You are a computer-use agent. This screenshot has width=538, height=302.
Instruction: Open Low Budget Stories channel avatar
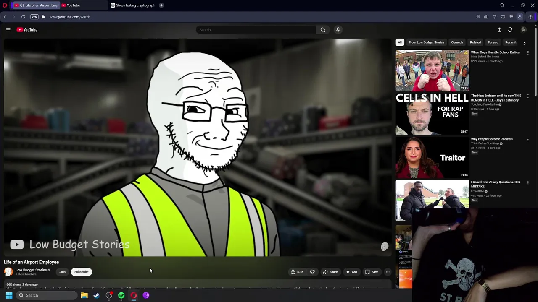(x=8, y=272)
